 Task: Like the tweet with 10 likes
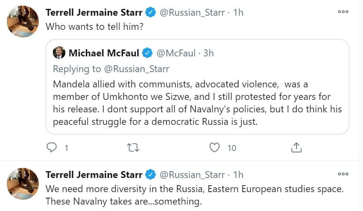(x=215, y=148)
